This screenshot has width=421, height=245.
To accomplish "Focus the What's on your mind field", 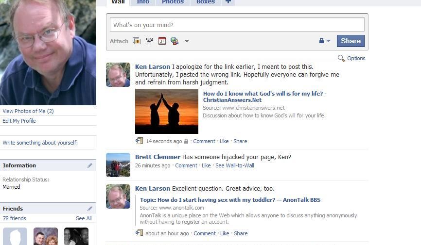I will point(237,25).
